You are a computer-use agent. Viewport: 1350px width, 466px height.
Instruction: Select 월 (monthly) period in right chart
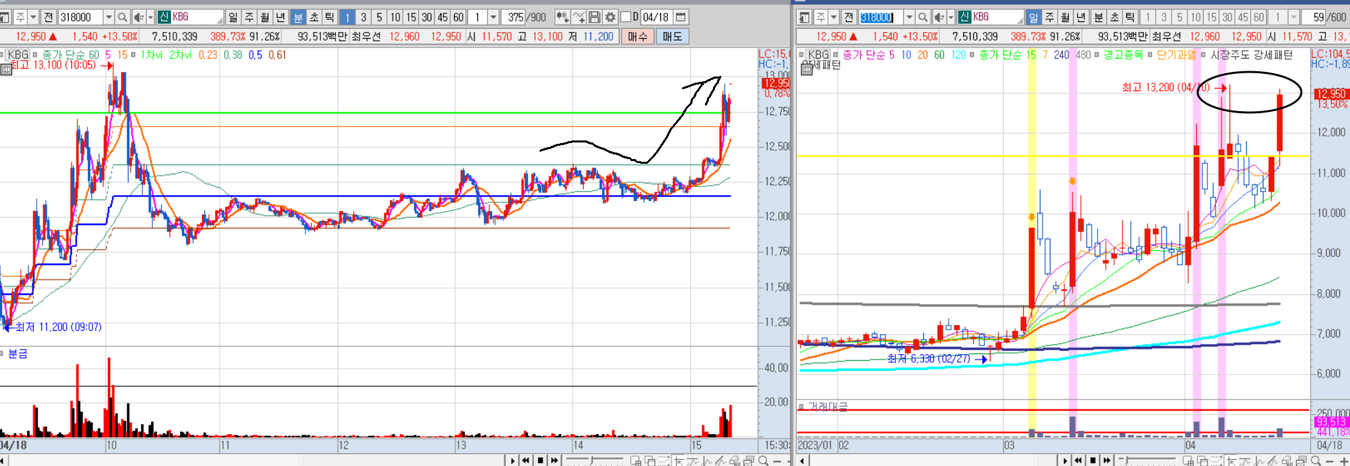tap(1065, 17)
